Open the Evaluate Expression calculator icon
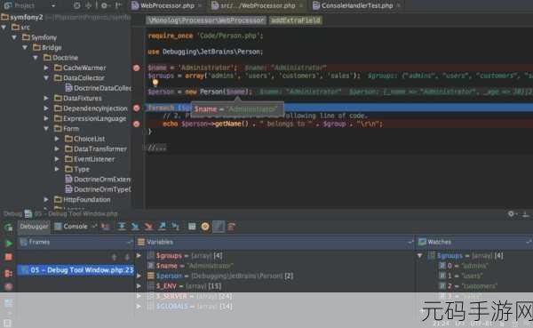 (192, 227)
